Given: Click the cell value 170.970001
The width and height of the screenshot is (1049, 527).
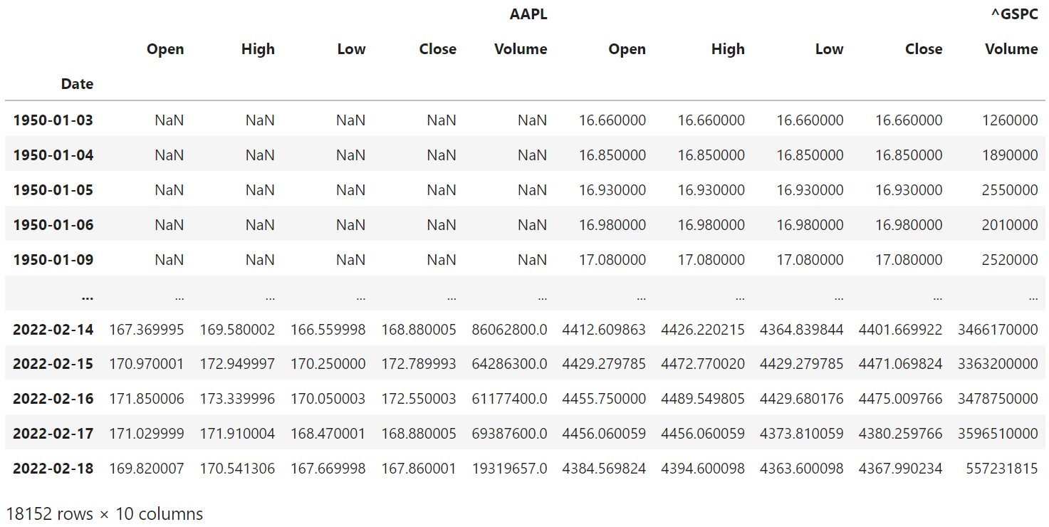Looking at the screenshot, I should pyautogui.click(x=147, y=364).
